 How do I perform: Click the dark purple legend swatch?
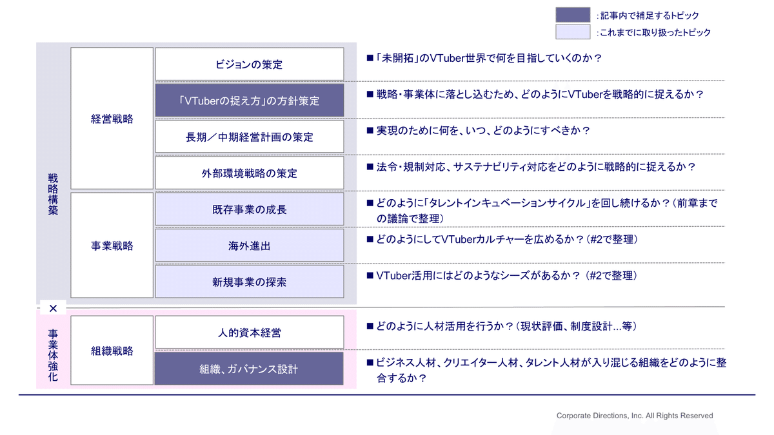pyautogui.click(x=573, y=15)
